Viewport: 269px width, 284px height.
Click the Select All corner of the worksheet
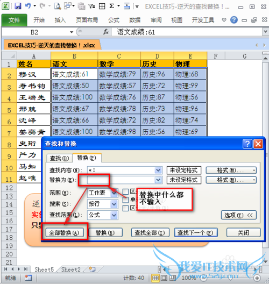pos(9,56)
